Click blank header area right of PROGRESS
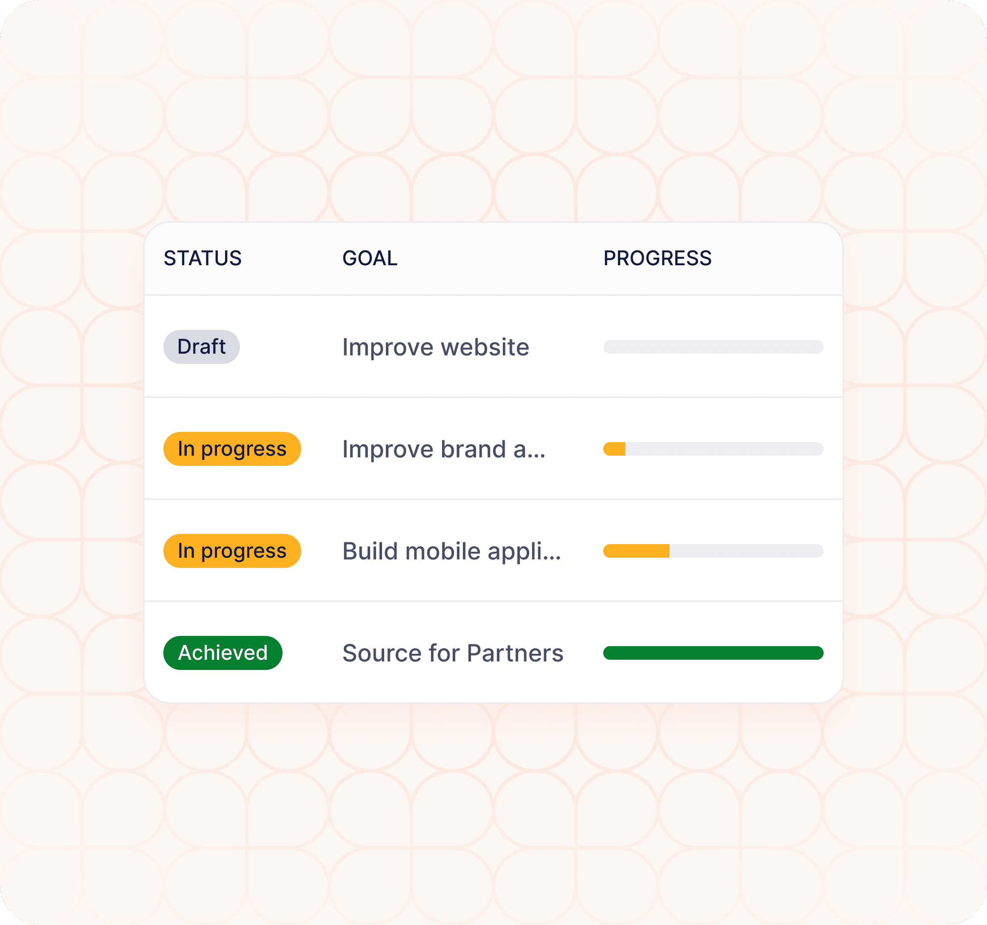The height and width of the screenshot is (925, 987). (777, 258)
